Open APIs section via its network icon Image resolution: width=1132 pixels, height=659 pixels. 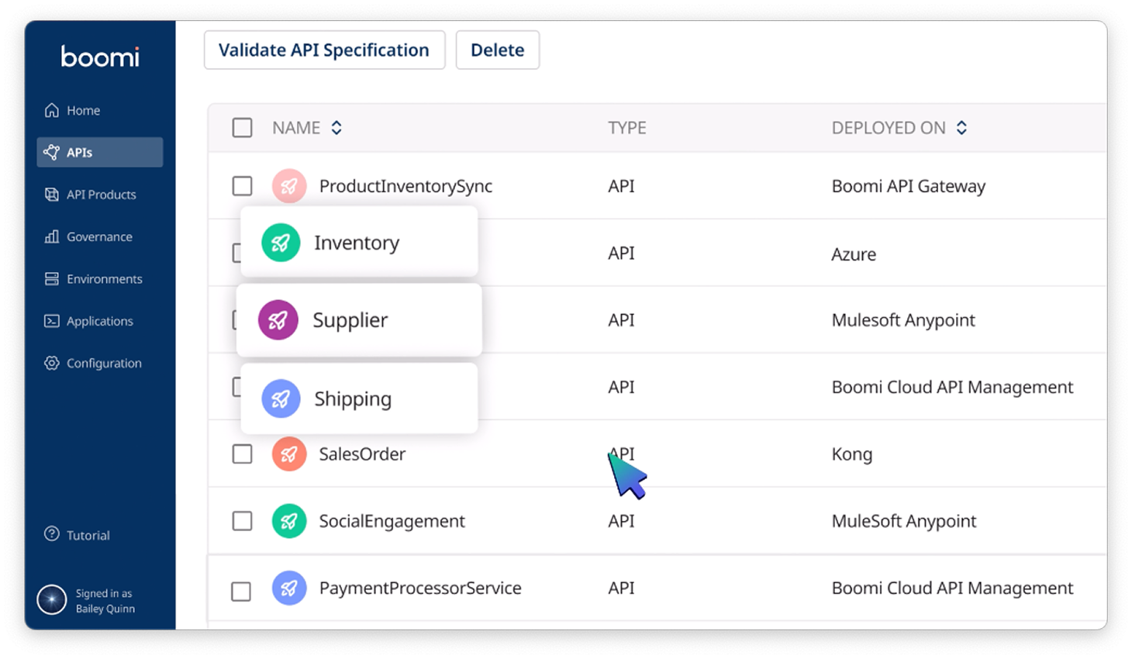[x=52, y=152]
